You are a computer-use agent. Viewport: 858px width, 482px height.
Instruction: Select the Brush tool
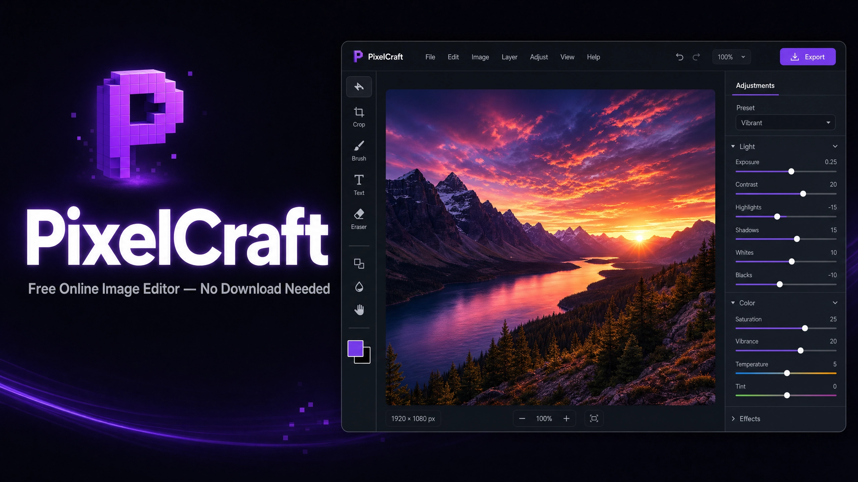(x=359, y=151)
